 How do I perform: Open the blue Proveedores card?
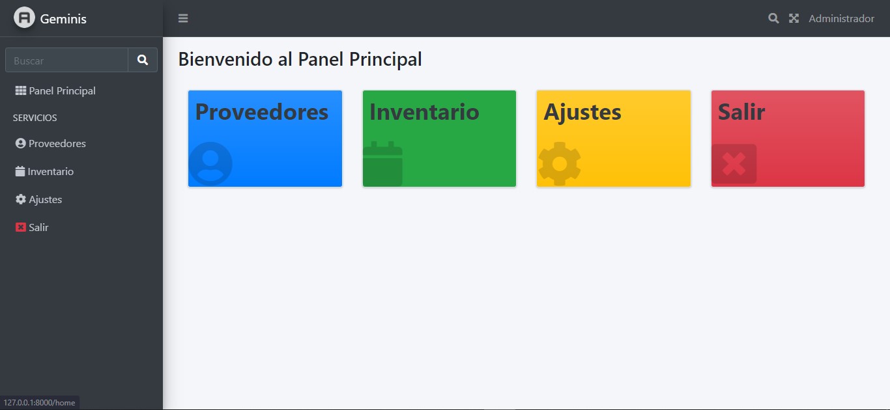coord(265,138)
